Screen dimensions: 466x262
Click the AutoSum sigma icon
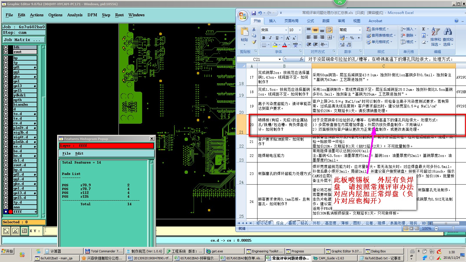tap(424, 29)
